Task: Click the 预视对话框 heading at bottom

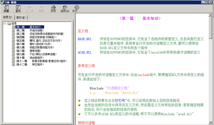Action: [86, 123]
